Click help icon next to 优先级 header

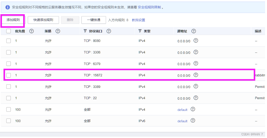coord(32,31)
